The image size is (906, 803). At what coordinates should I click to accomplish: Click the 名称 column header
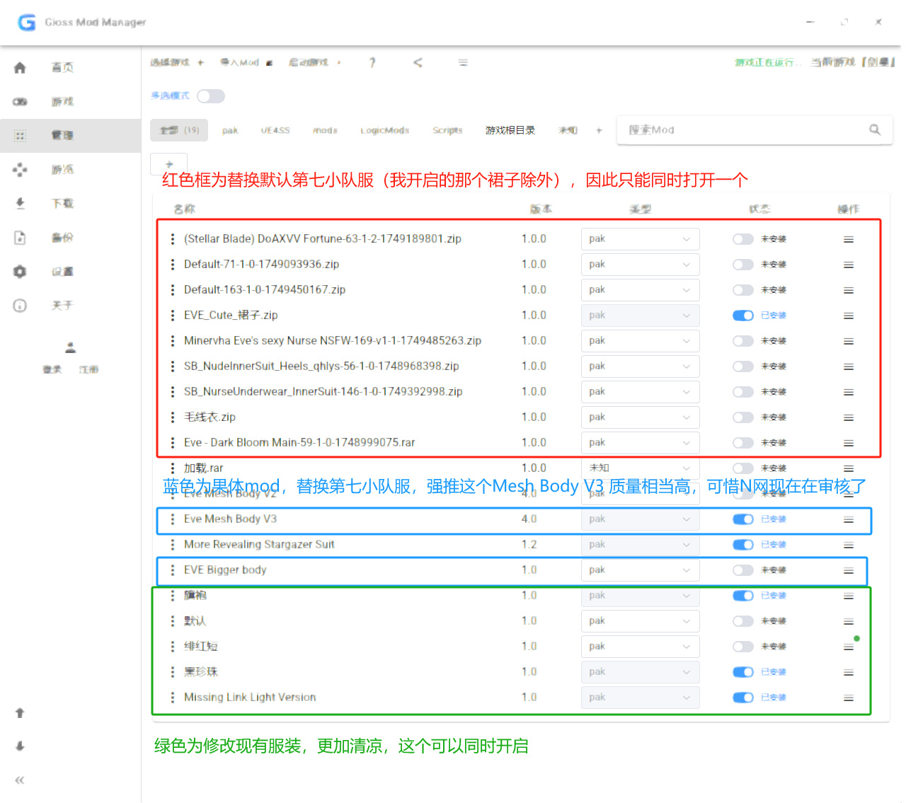click(x=185, y=209)
